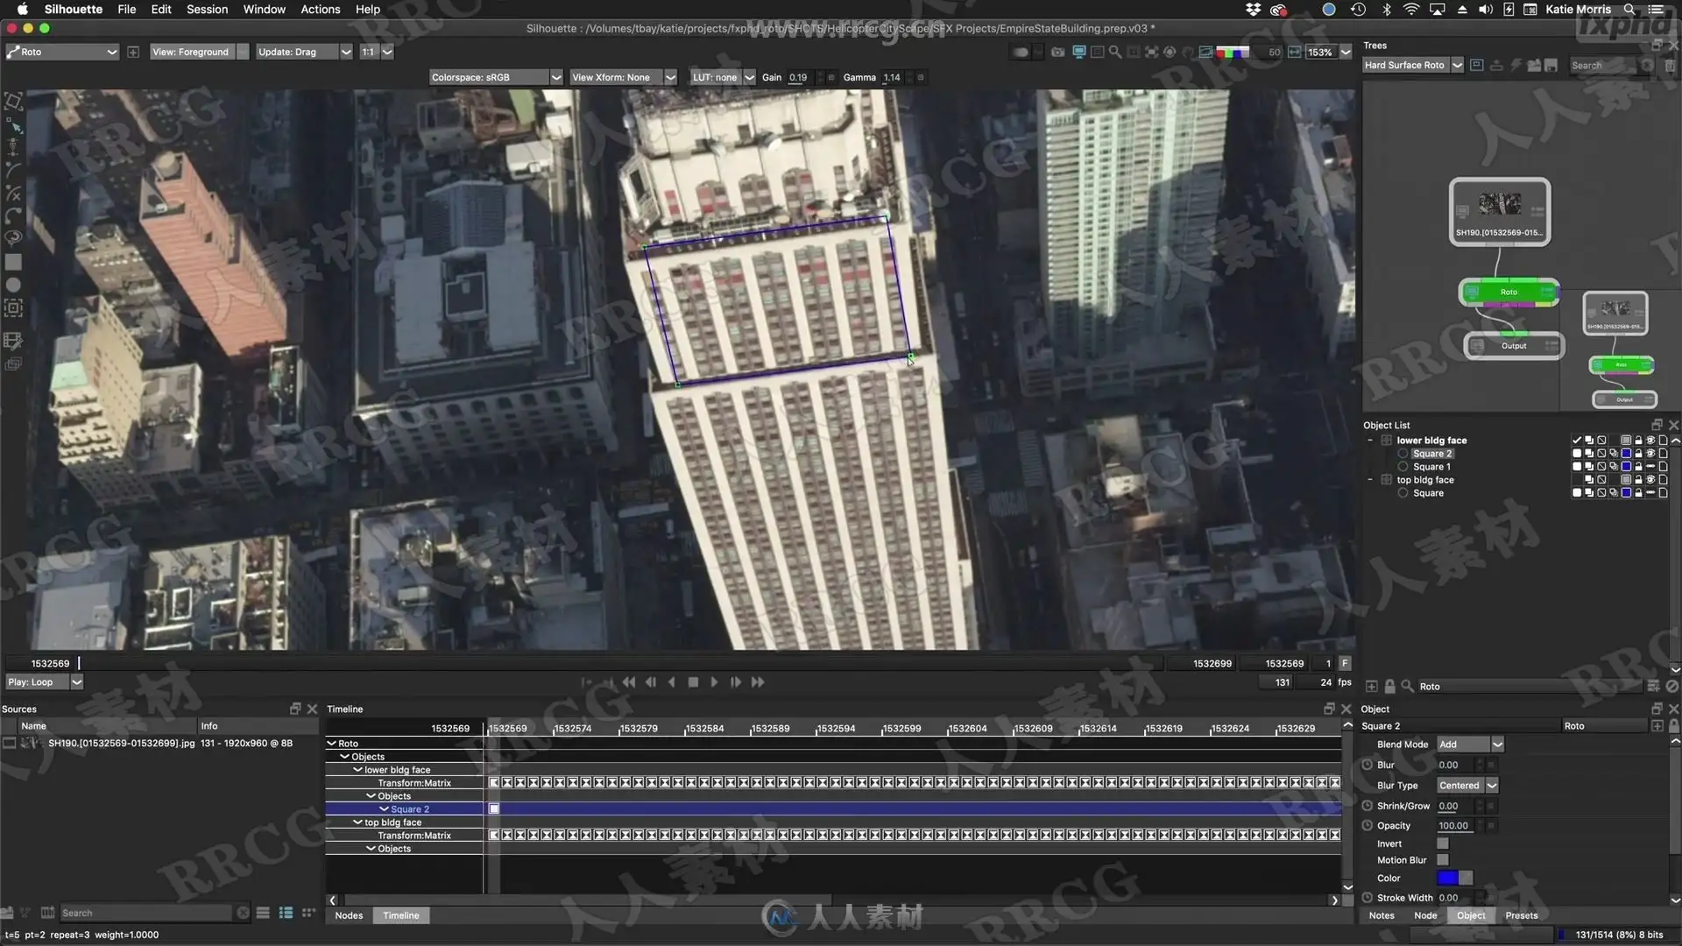
Task: Select the Tracker tool in left toolbar
Action: click(x=13, y=307)
